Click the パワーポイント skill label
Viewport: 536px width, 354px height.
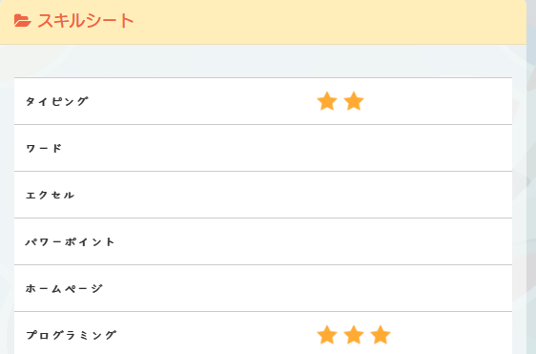(x=70, y=241)
